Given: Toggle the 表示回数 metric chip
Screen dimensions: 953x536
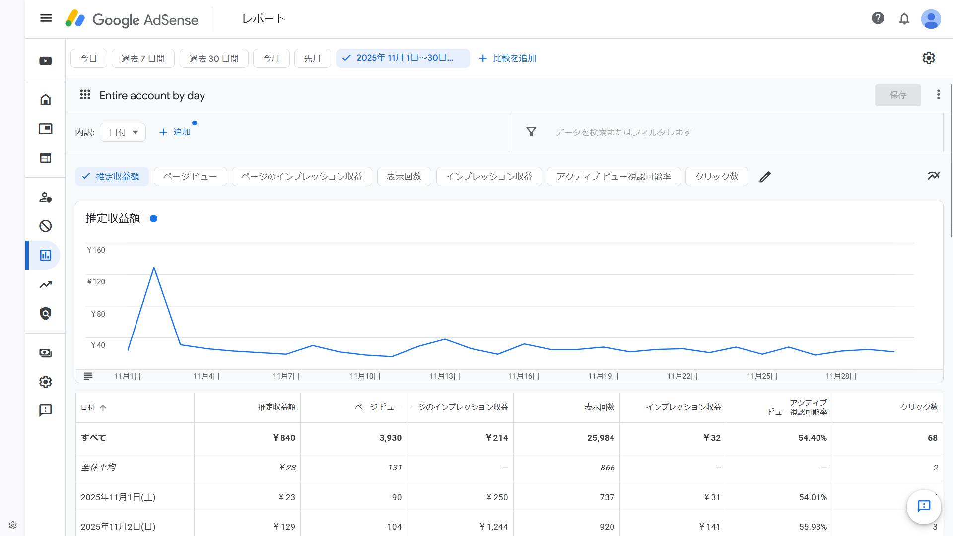Looking at the screenshot, I should tap(404, 176).
